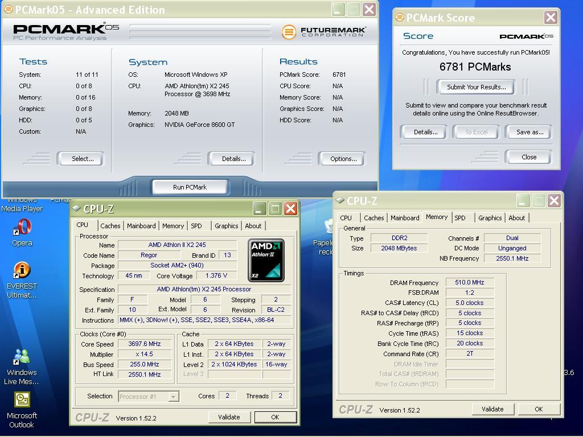Click Submit Your Results... button
This screenshot has width=583, height=437.
point(477,87)
